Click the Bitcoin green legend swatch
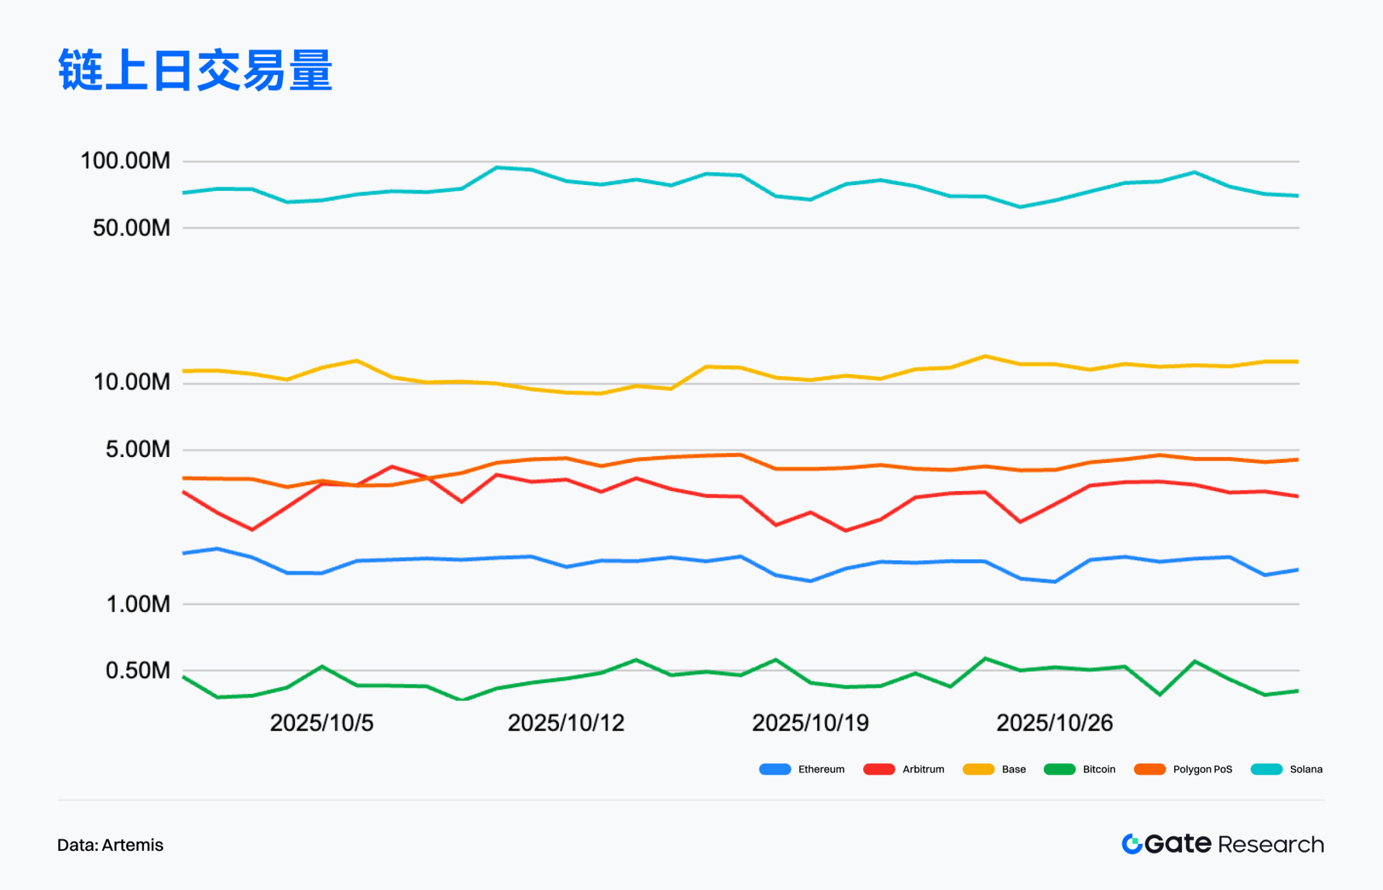 [x=1059, y=769]
